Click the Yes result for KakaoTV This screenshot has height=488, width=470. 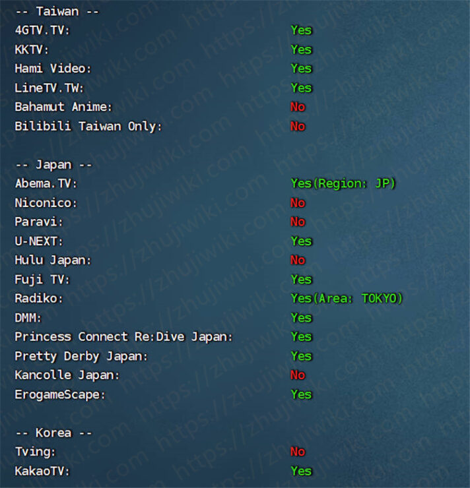tap(301, 471)
